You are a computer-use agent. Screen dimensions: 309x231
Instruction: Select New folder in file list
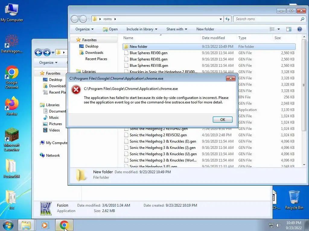(209, 47)
